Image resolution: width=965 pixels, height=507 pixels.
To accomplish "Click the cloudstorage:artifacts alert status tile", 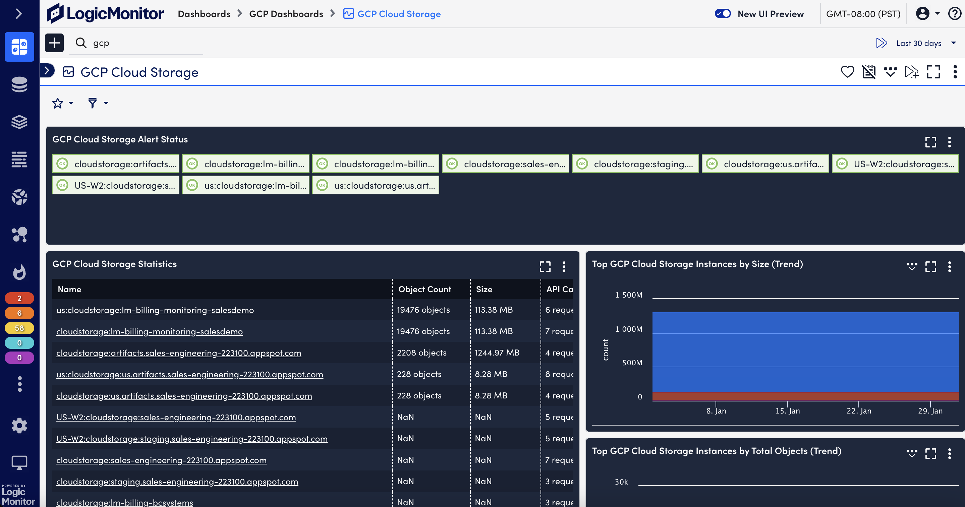I will (116, 164).
